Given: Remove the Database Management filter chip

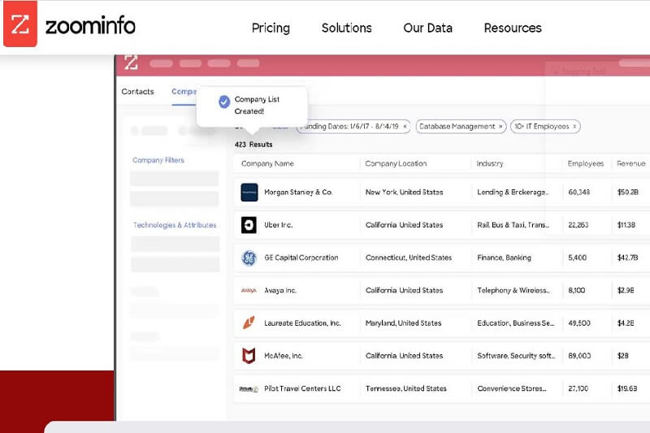Looking at the screenshot, I should coord(500,127).
